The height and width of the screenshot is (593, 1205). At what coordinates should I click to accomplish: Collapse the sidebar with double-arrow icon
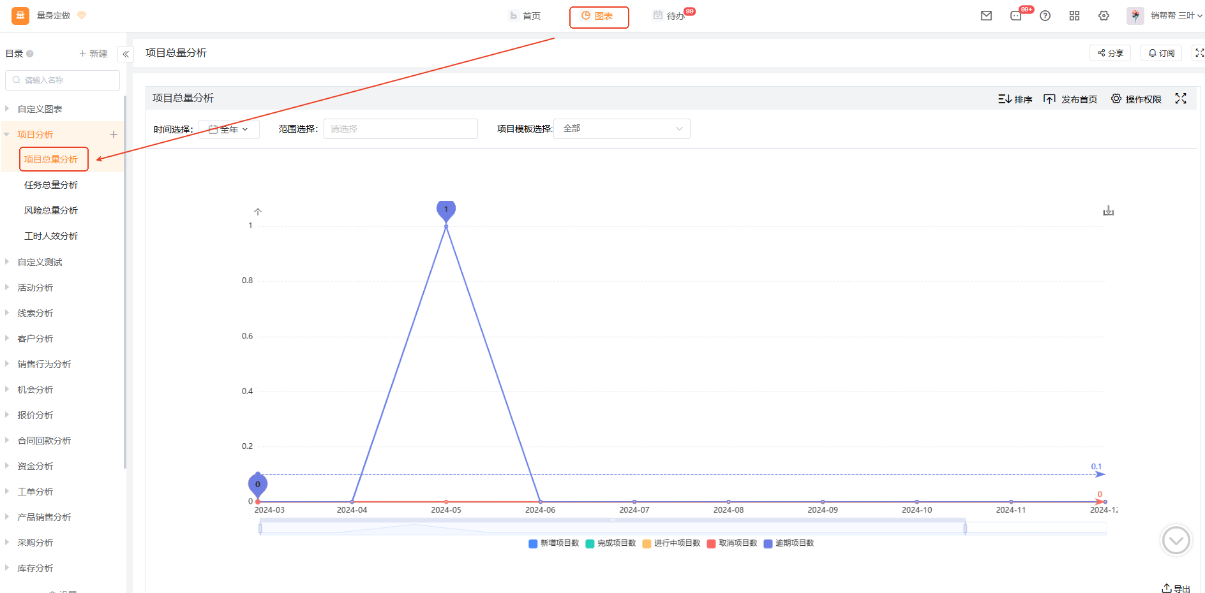pyautogui.click(x=126, y=54)
